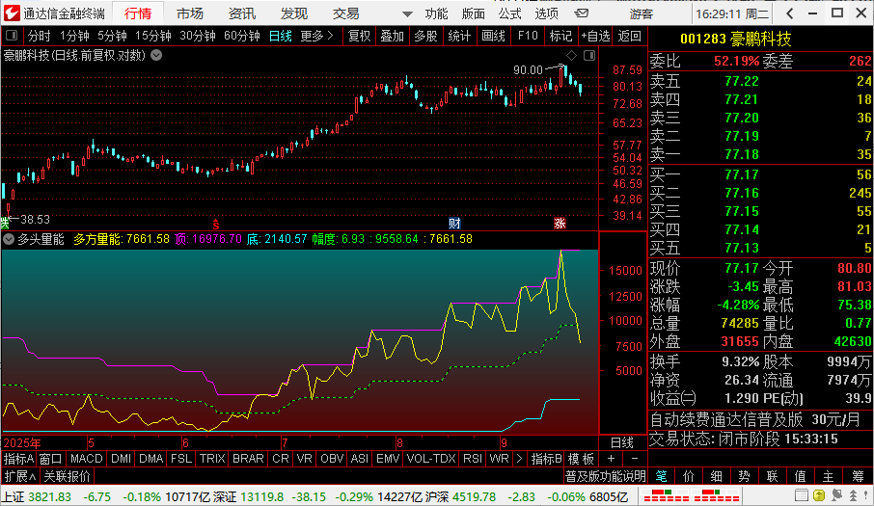The width and height of the screenshot is (874, 506).
Task: Expand 更多 period options
Action: click(x=316, y=37)
